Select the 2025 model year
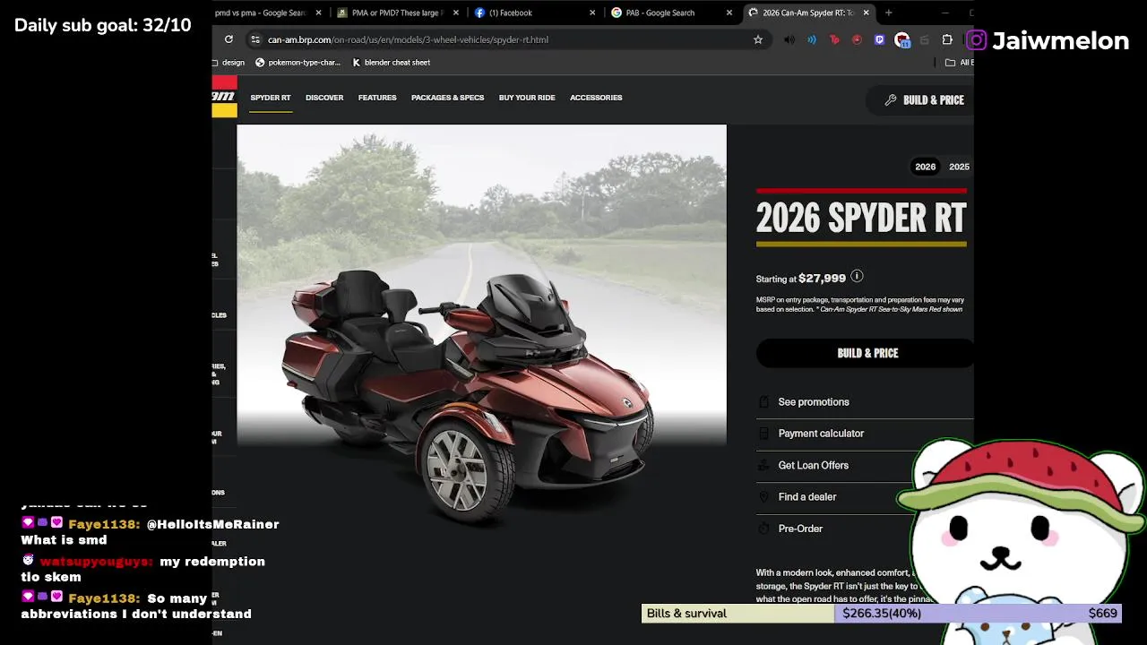The image size is (1147, 645). (x=959, y=167)
